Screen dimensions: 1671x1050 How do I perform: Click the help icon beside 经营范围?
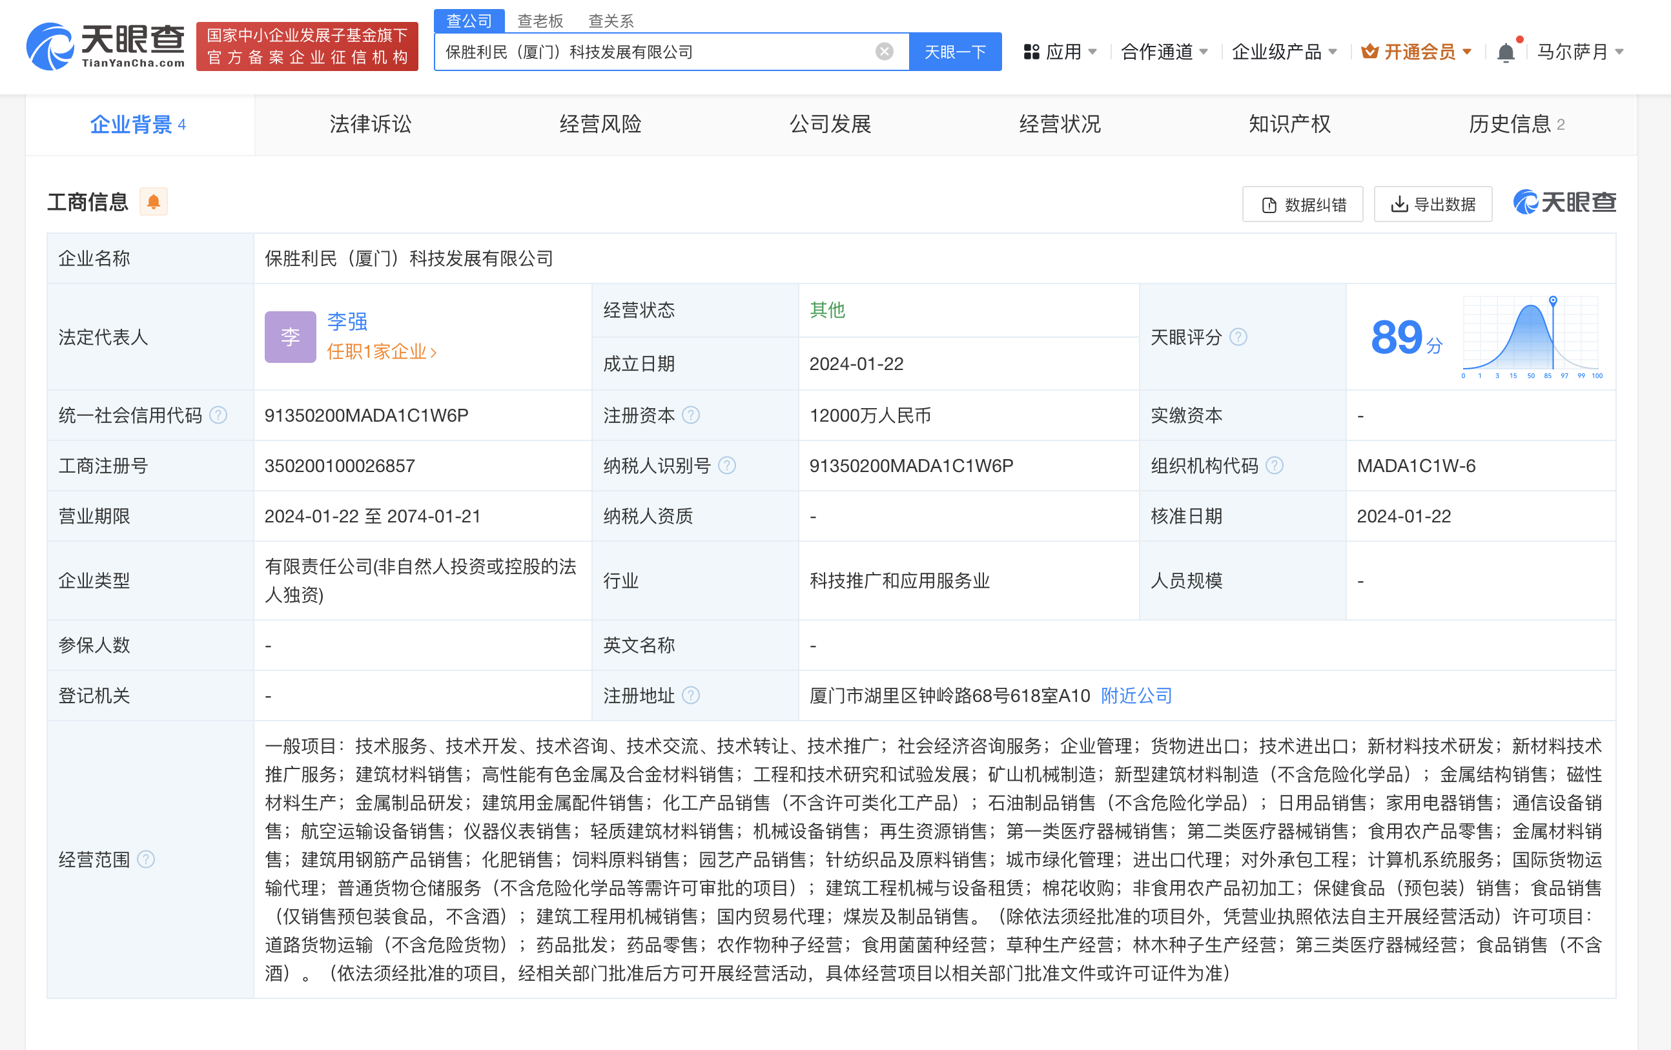[x=147, y=859]
